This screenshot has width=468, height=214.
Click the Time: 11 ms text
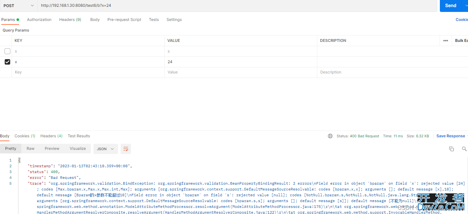393,136
